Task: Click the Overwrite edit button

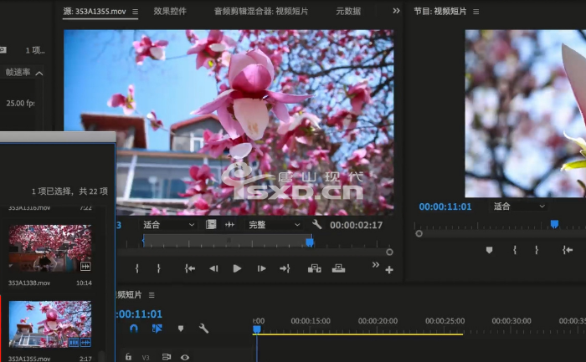Action: tap(338, 268)
